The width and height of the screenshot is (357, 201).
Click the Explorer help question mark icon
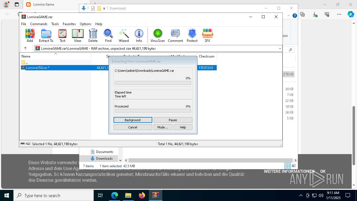tap(295, 16)
